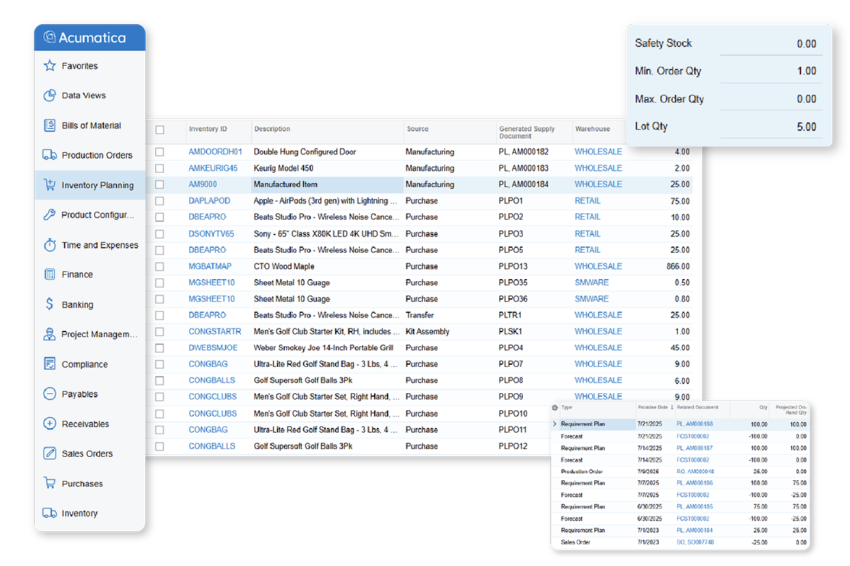Open the AMKEURIG45 inventory link
Screen dimensions: 850x566
click(213, 168)
